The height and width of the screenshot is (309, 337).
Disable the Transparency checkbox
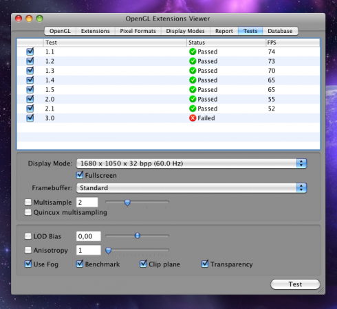(205, 264)
